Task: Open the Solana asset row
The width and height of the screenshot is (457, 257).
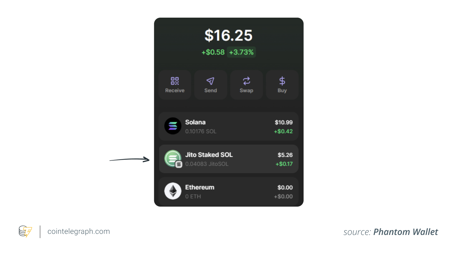Action: tap(228, 126)
